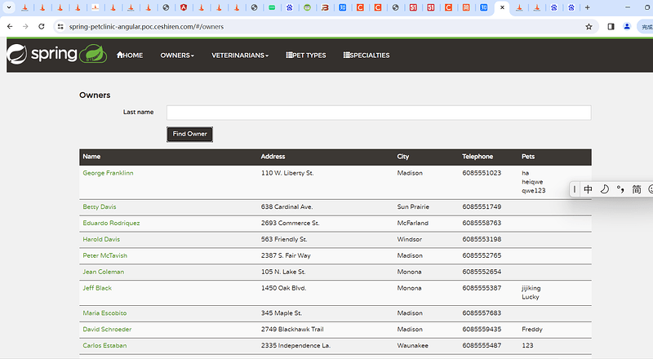Viewport: 653px width, 359px height.
Task: Switch to the red B icon tab
Action: tap(325, 7)
